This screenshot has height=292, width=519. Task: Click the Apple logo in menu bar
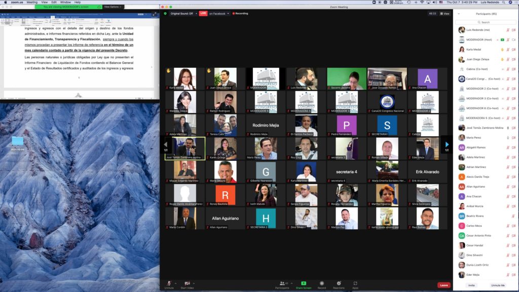(5, 2)
